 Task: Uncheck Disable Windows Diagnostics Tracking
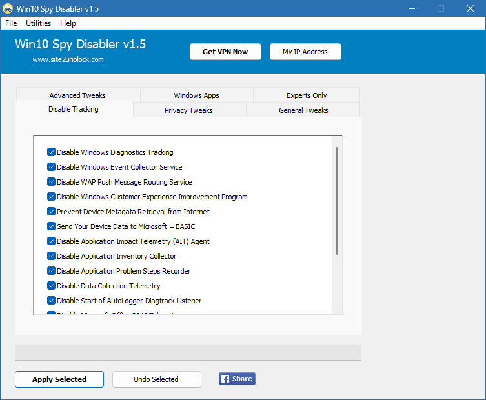[51, 152]
